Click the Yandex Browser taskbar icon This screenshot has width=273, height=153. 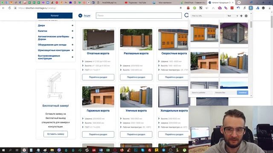pos(24,150)
